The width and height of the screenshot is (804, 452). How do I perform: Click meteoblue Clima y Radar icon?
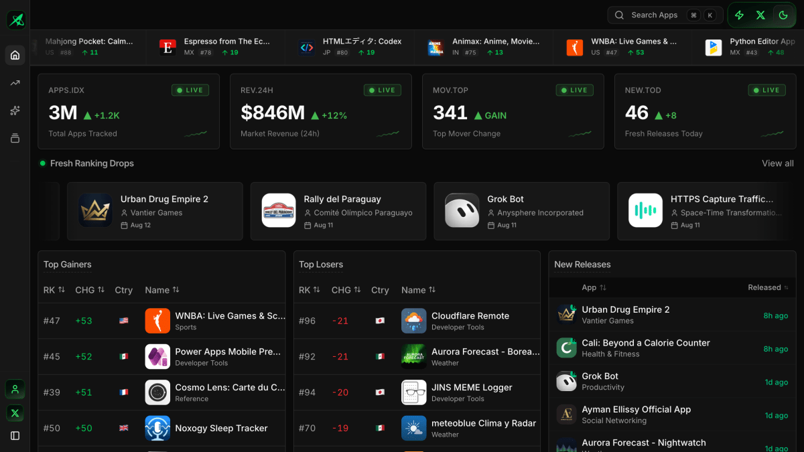click(414, 428)
